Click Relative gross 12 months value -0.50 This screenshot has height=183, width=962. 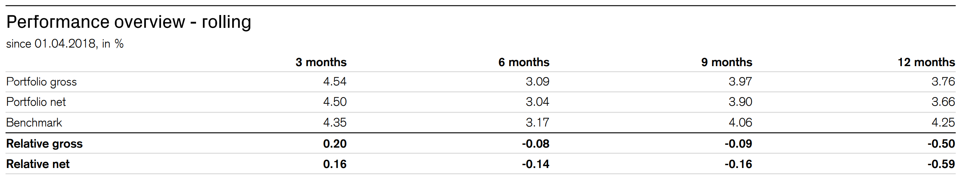[x=941, y=144]
